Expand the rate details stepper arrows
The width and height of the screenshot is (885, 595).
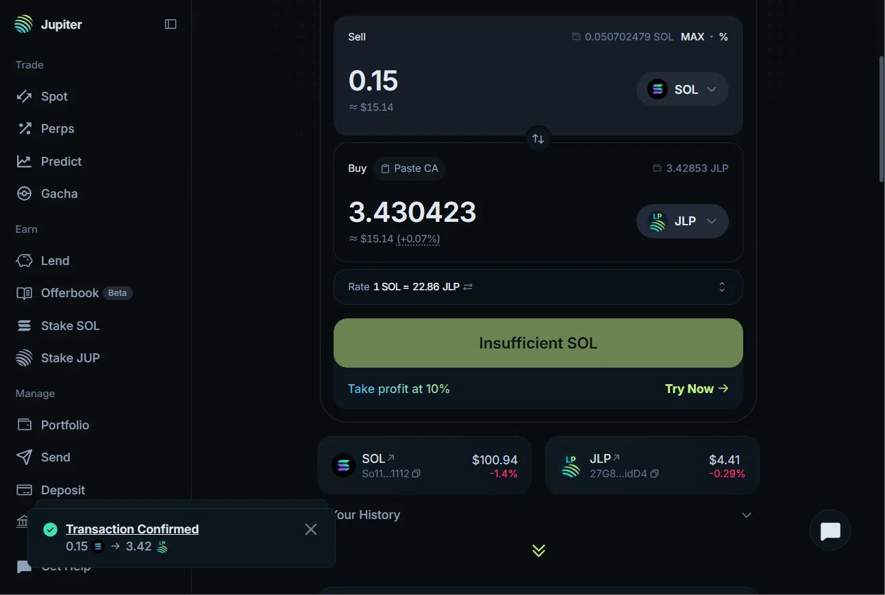722,287
